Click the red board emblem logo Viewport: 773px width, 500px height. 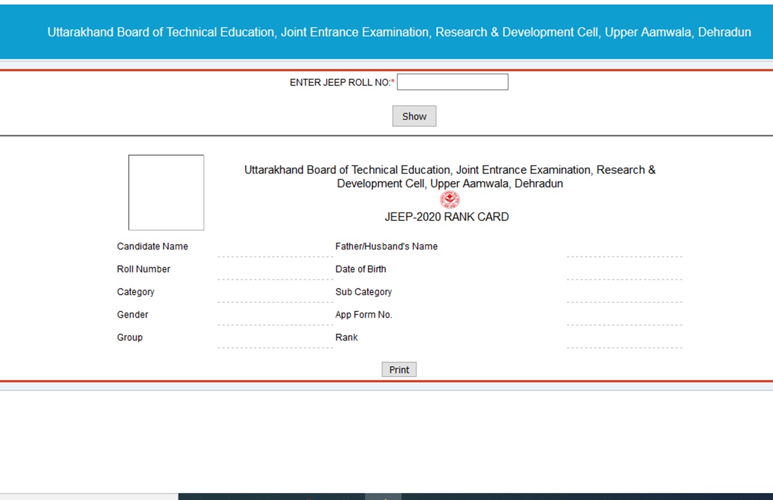pos(450,200)
